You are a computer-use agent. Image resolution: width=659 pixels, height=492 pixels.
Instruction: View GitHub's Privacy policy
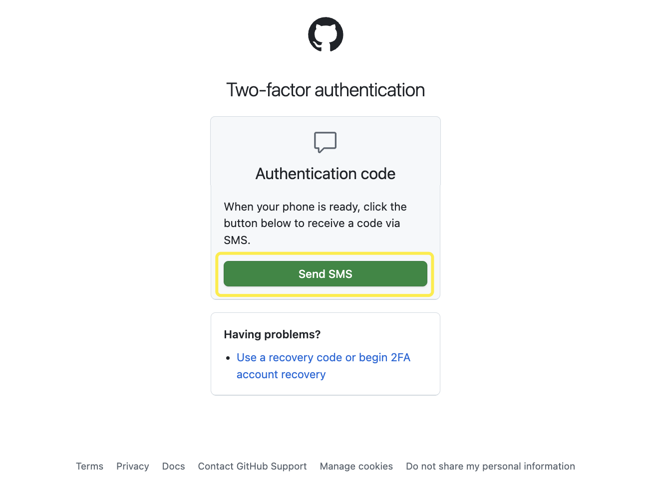[132, 466]
